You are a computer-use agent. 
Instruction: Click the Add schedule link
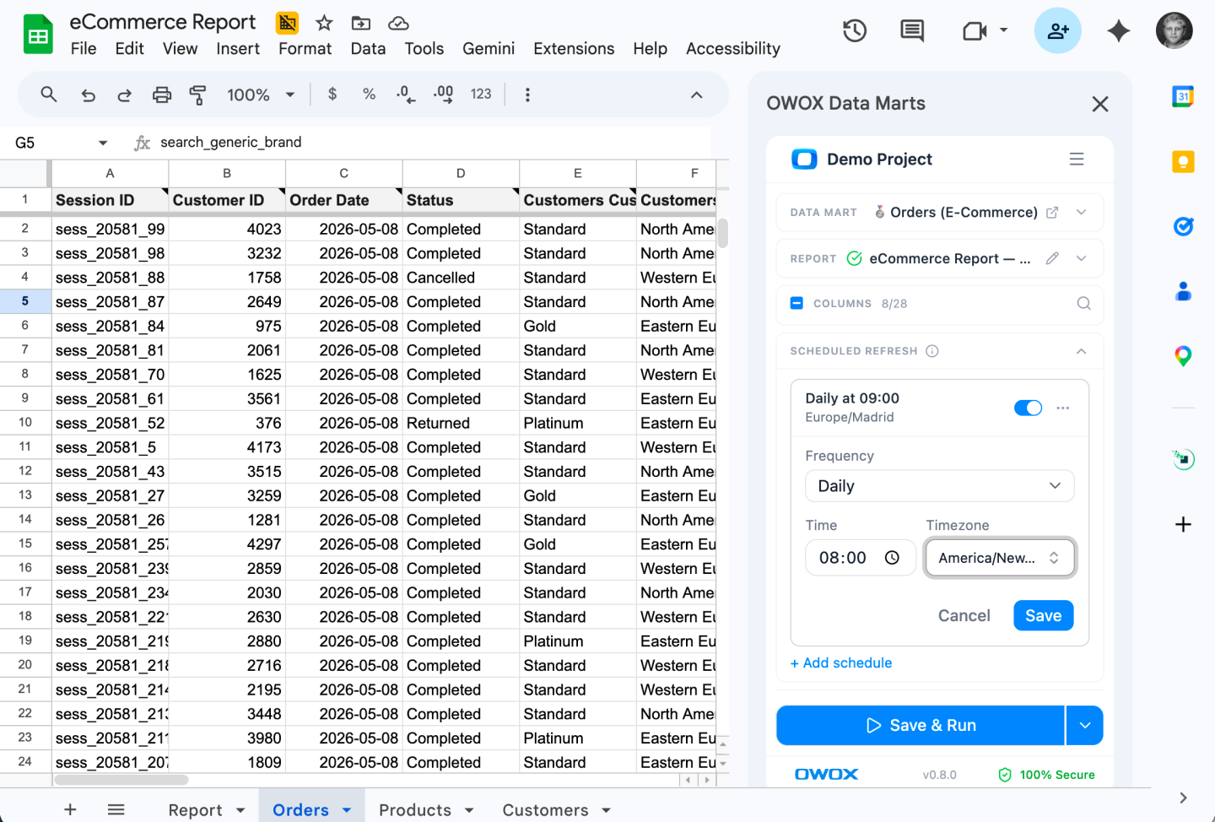pos(841,663)
